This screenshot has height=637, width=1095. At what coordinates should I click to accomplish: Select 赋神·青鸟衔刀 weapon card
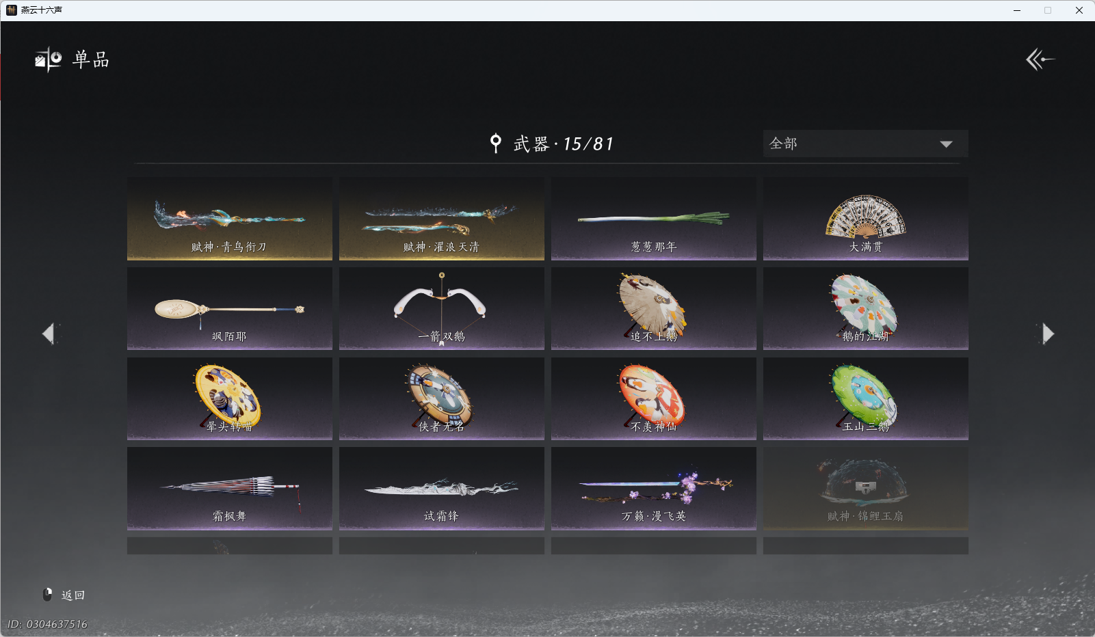(229, 219)
